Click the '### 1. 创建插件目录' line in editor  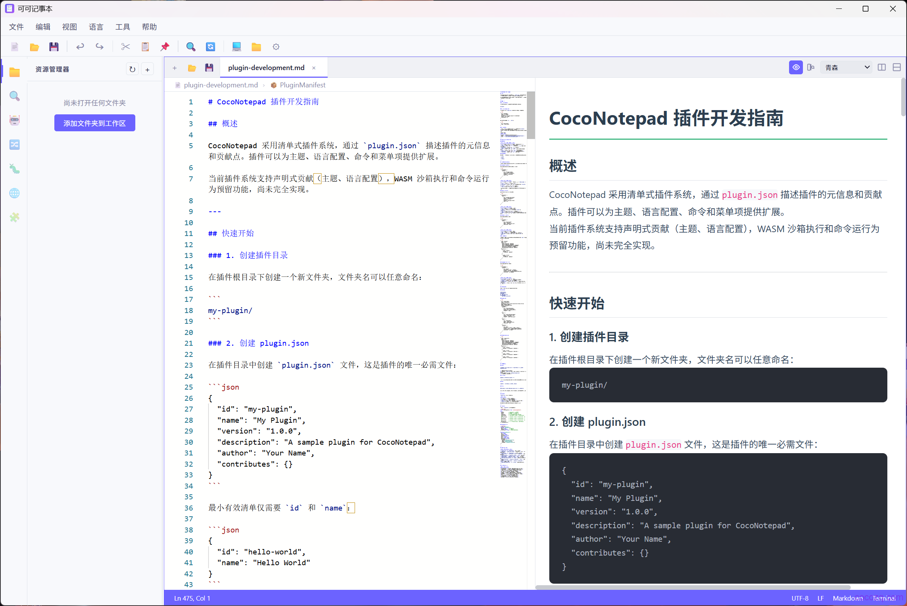pyautogui.click(x=248, y=256)
